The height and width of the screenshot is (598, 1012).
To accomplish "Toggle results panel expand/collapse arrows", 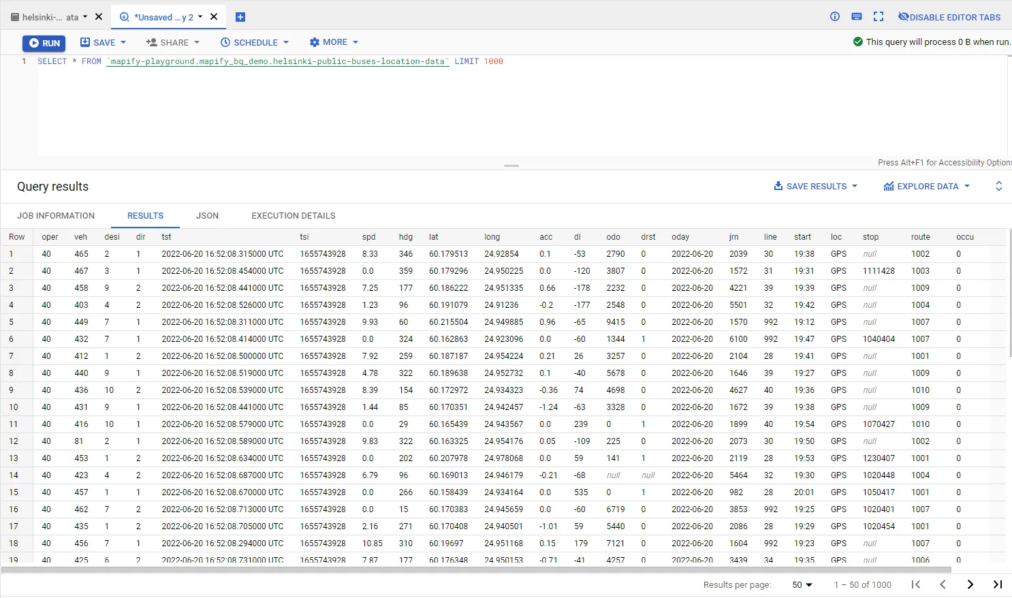I will click(x=999, y=186).
